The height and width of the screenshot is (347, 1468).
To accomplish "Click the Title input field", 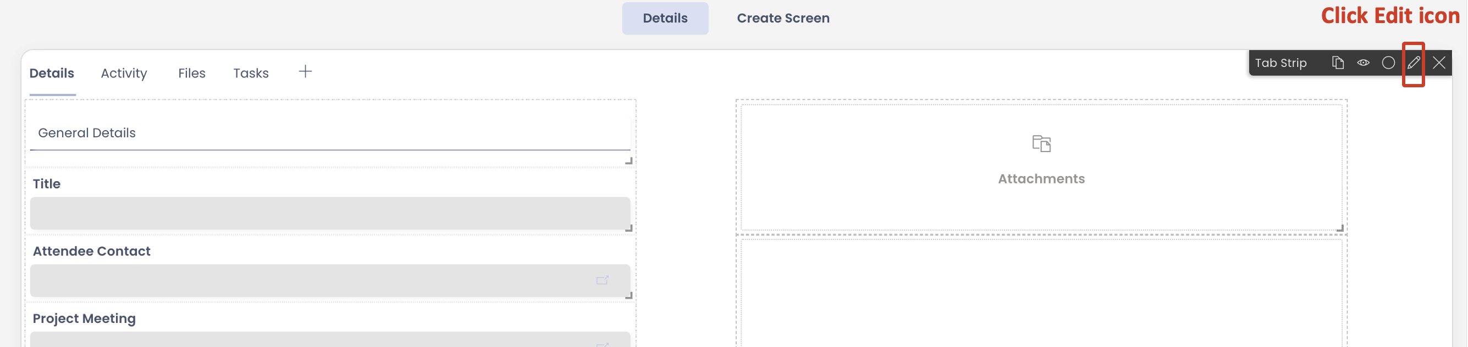I will click(x=330, y=214).
